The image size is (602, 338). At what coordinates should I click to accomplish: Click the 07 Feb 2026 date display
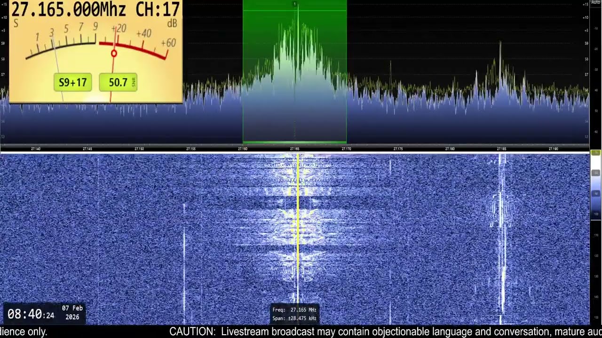point(72,313)
